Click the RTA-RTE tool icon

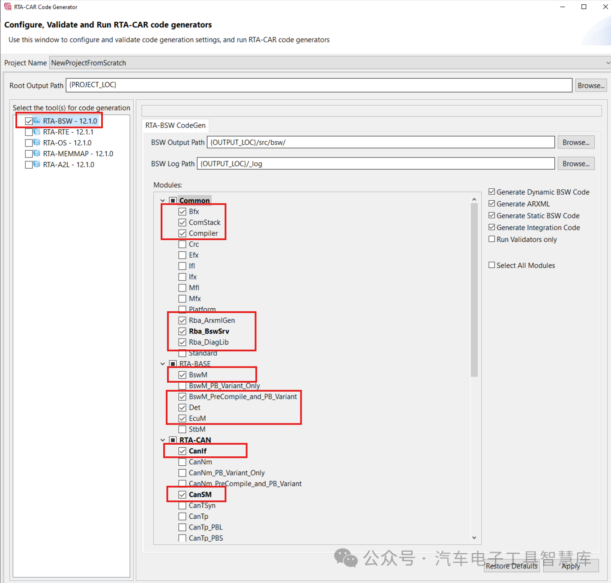(x=37, y=132)
